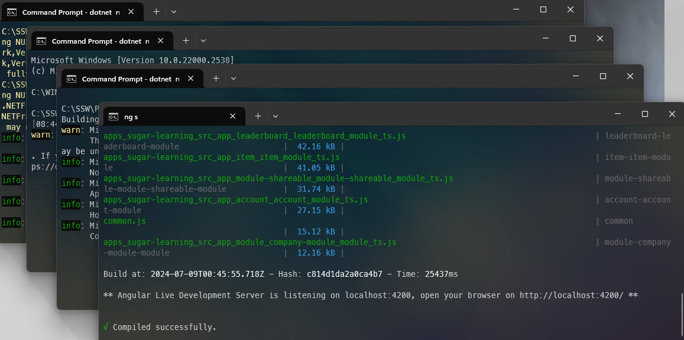Open new tab in the backmost Command Prompt window
684x340 pixels.
point(156,12)
